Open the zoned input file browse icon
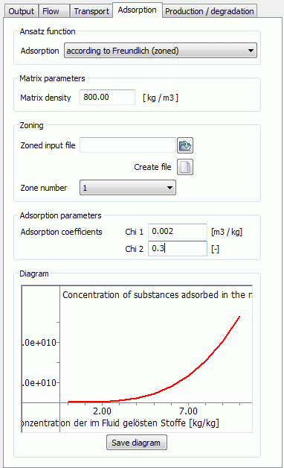 (x=185, y=145)
